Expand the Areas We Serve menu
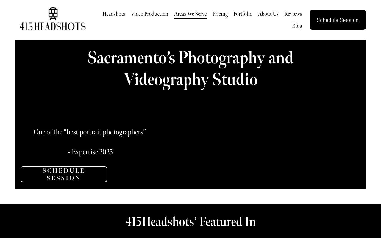The height and width of the screenshot is (238, 381). [x=190, y=14]
